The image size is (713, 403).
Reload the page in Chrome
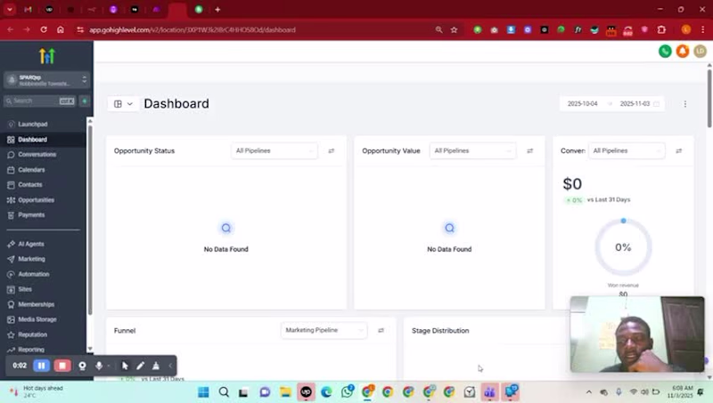(44, 29)
